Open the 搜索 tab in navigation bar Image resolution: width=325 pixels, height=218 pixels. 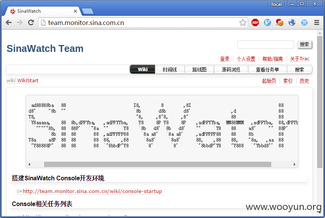(299, 70)
